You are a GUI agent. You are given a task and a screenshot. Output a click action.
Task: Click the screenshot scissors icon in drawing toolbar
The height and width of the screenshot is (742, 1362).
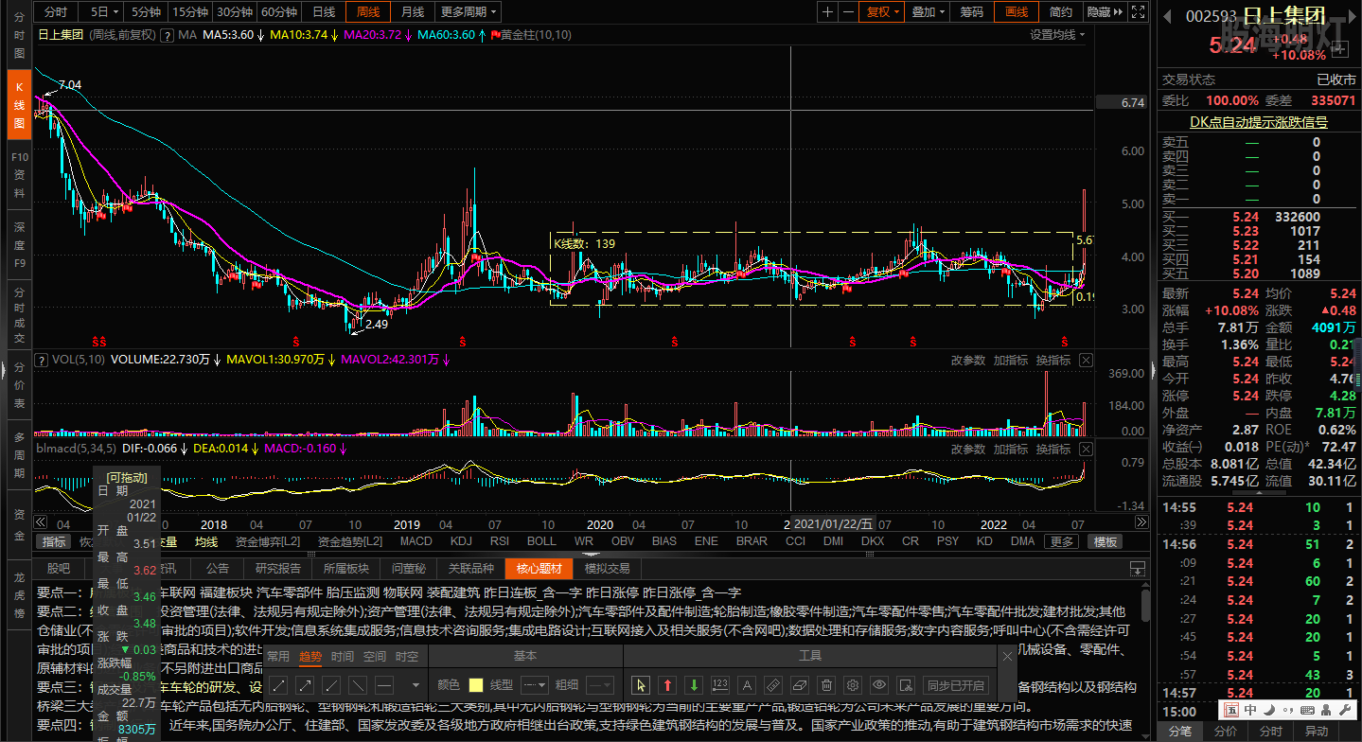click(x=906, y=684)
